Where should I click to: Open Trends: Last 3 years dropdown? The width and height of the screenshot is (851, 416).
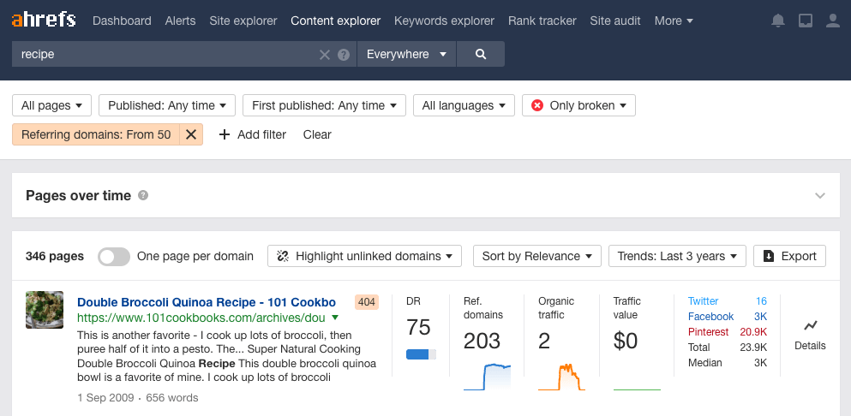[677, 256]
